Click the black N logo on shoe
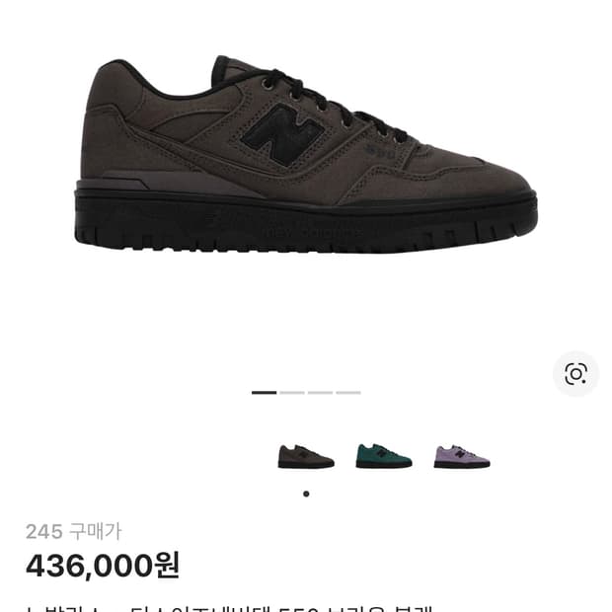 pyautogui.click(x=282, y=133)
